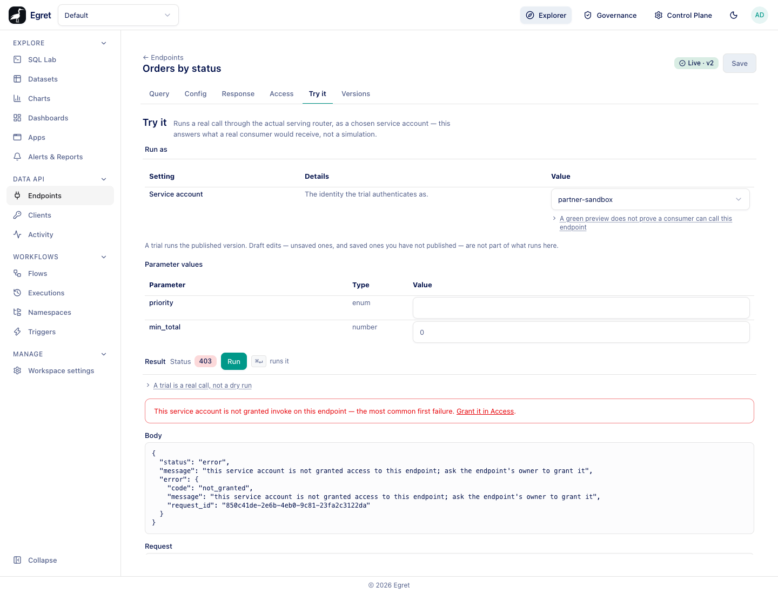Switch to the Access tab

(281, 94)
